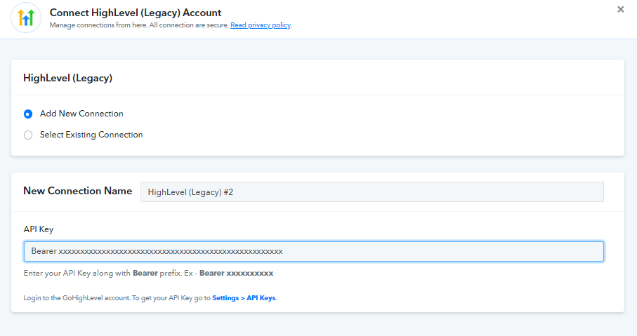Select the Add New Connection radio button
This screenshot has height=336, width=637.
(x=28, y=114)
